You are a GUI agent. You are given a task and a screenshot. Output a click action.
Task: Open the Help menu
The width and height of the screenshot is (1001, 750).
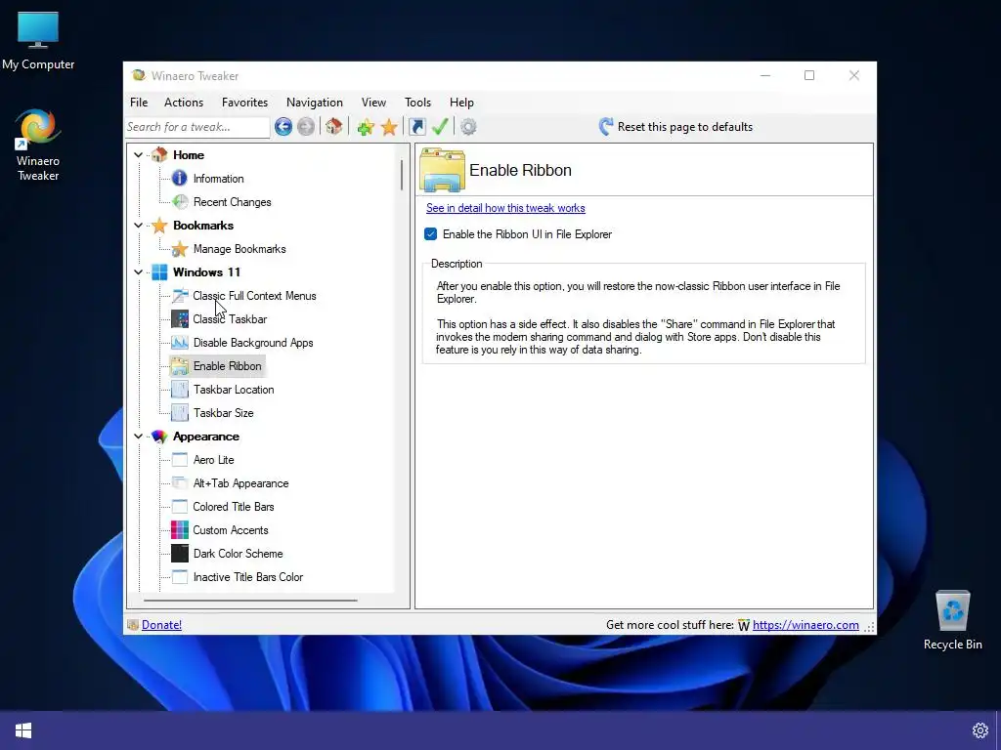[x=461, y=103]
